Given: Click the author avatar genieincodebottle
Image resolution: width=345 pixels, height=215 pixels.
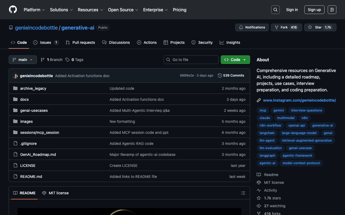Looking at the screenshot, I should tap(15, 76).
